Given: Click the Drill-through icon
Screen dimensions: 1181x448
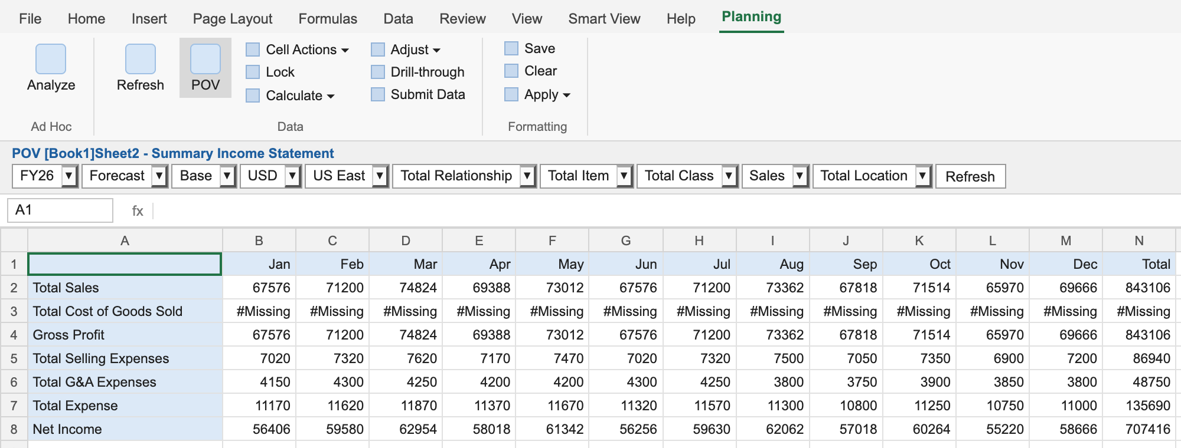Looking at the screenshot, I should 378,72.
